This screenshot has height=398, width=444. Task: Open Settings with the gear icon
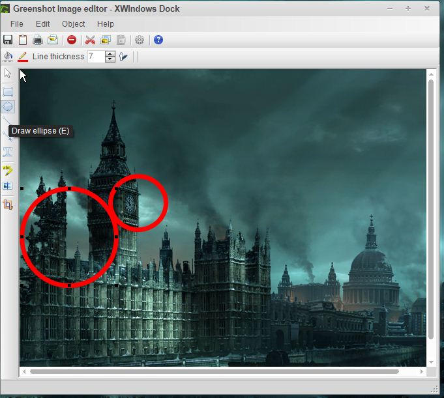(x=140, y=40)
